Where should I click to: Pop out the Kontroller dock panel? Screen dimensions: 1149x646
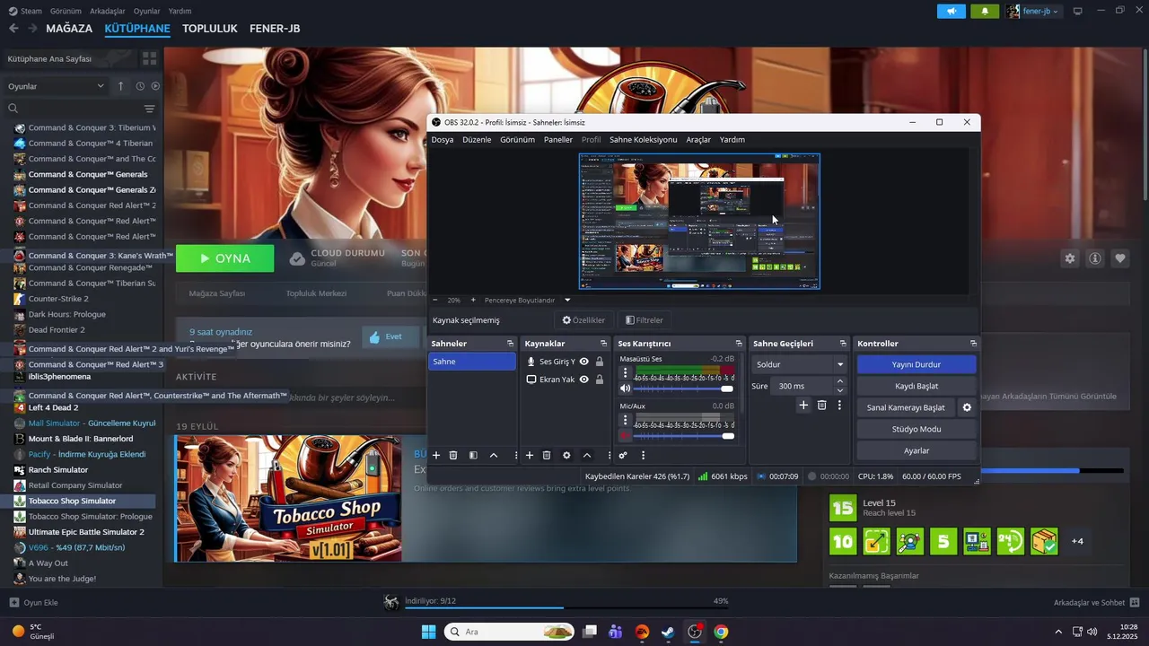[973, 344]
